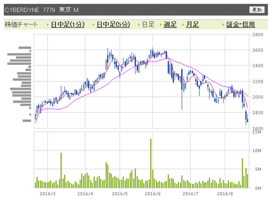This screenshot has width=271, height=203.
Task: Click the orange arrow before 週足
Action: tap(160, 25)
